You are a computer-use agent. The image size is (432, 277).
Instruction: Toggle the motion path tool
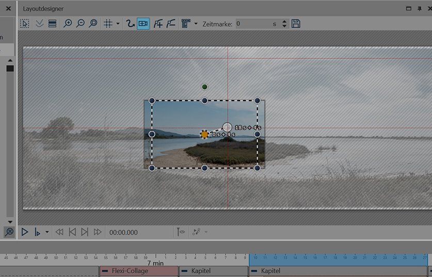pos(130,24)
